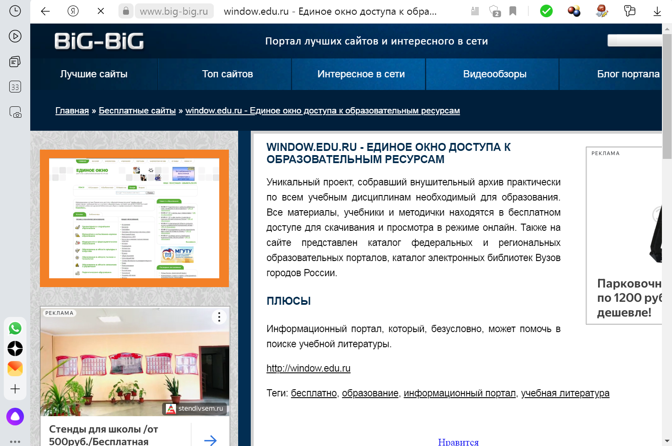Click the browser back arrow button

[45, 11]
